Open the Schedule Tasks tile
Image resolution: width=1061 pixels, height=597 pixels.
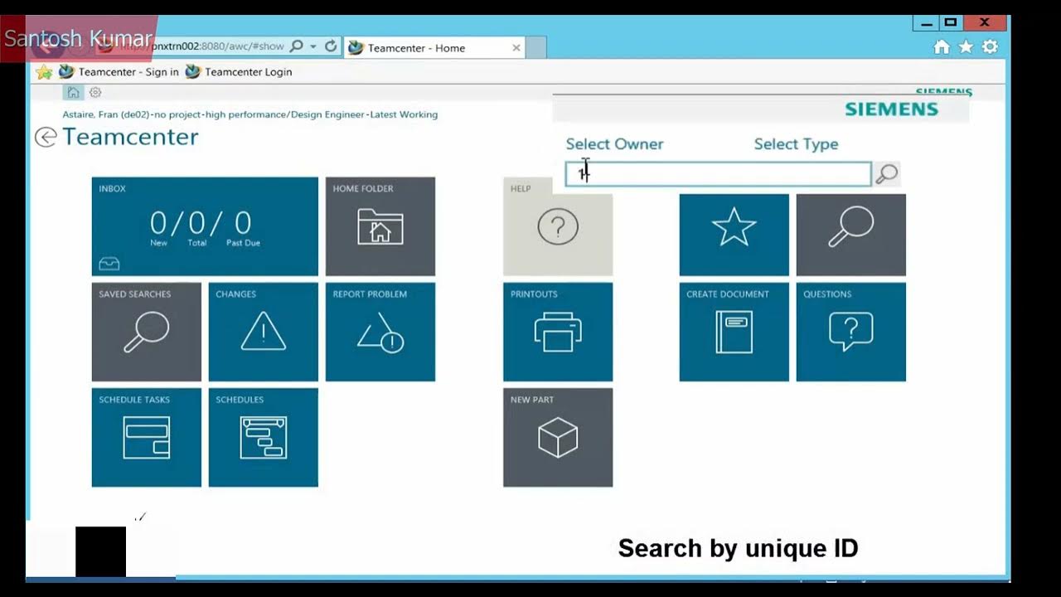(x=147, y=437)
